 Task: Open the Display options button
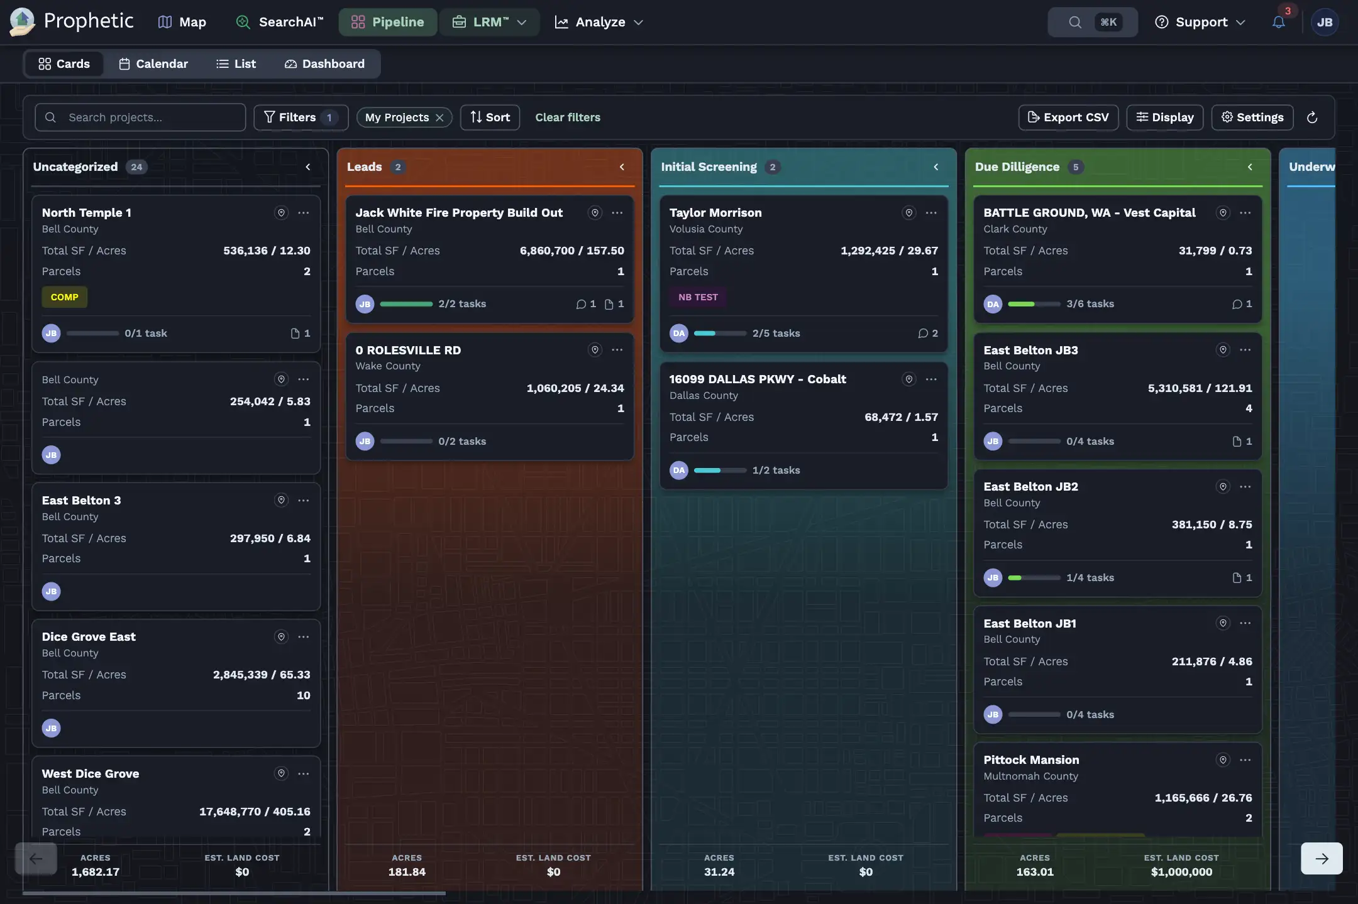pos(1165,117)
